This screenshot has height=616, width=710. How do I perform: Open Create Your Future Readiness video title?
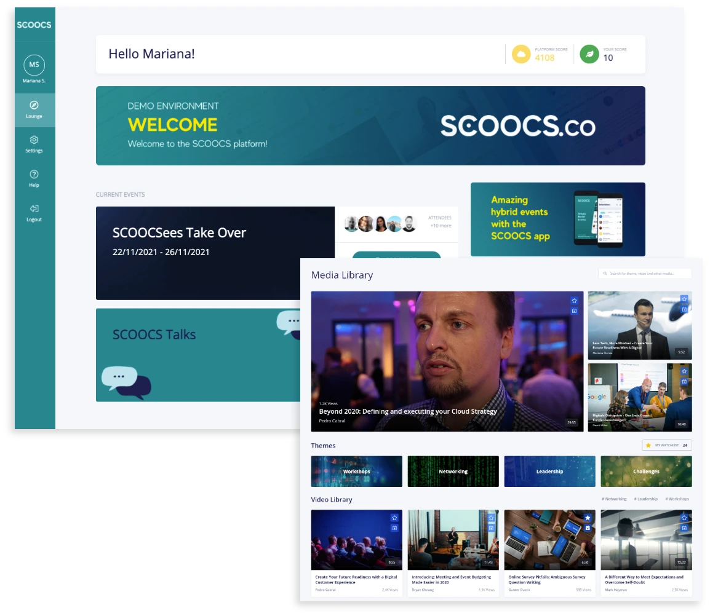[x=356, y=579]
